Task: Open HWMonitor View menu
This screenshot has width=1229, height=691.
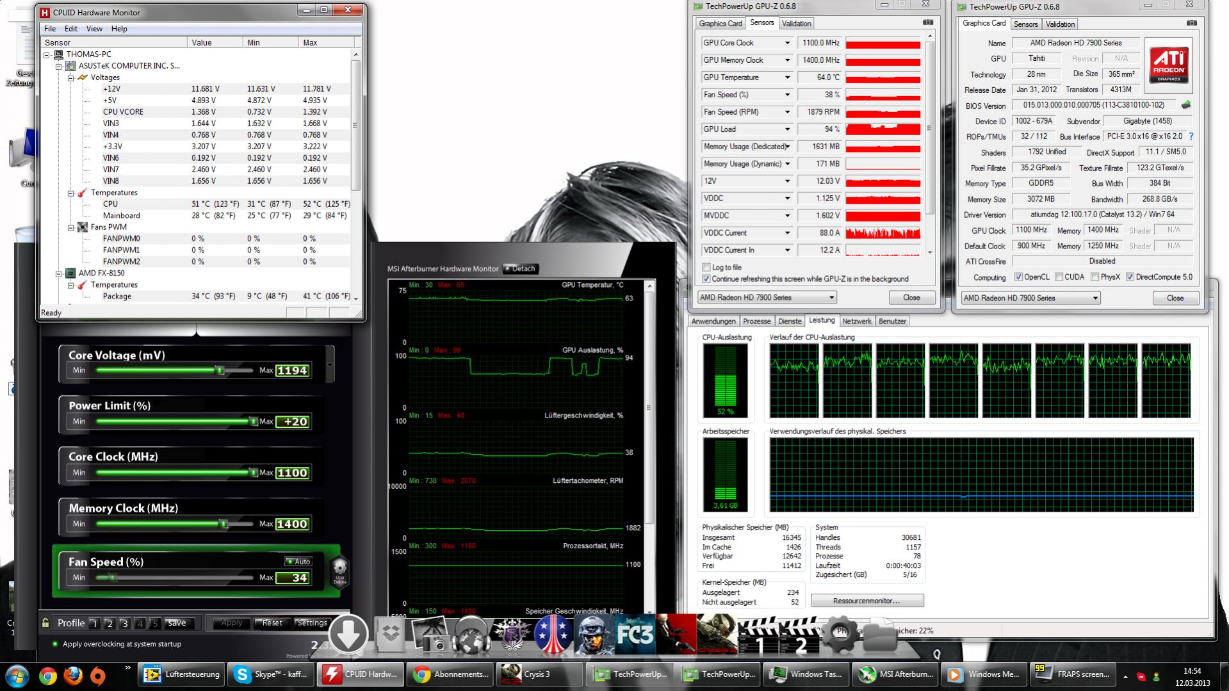Action: (94, 29)
